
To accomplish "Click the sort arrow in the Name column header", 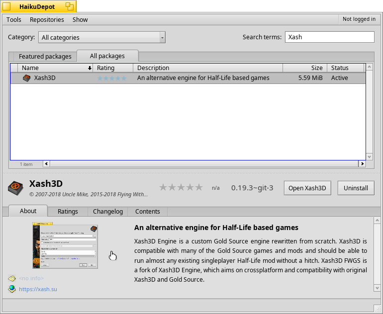I will tap(90, 68).
